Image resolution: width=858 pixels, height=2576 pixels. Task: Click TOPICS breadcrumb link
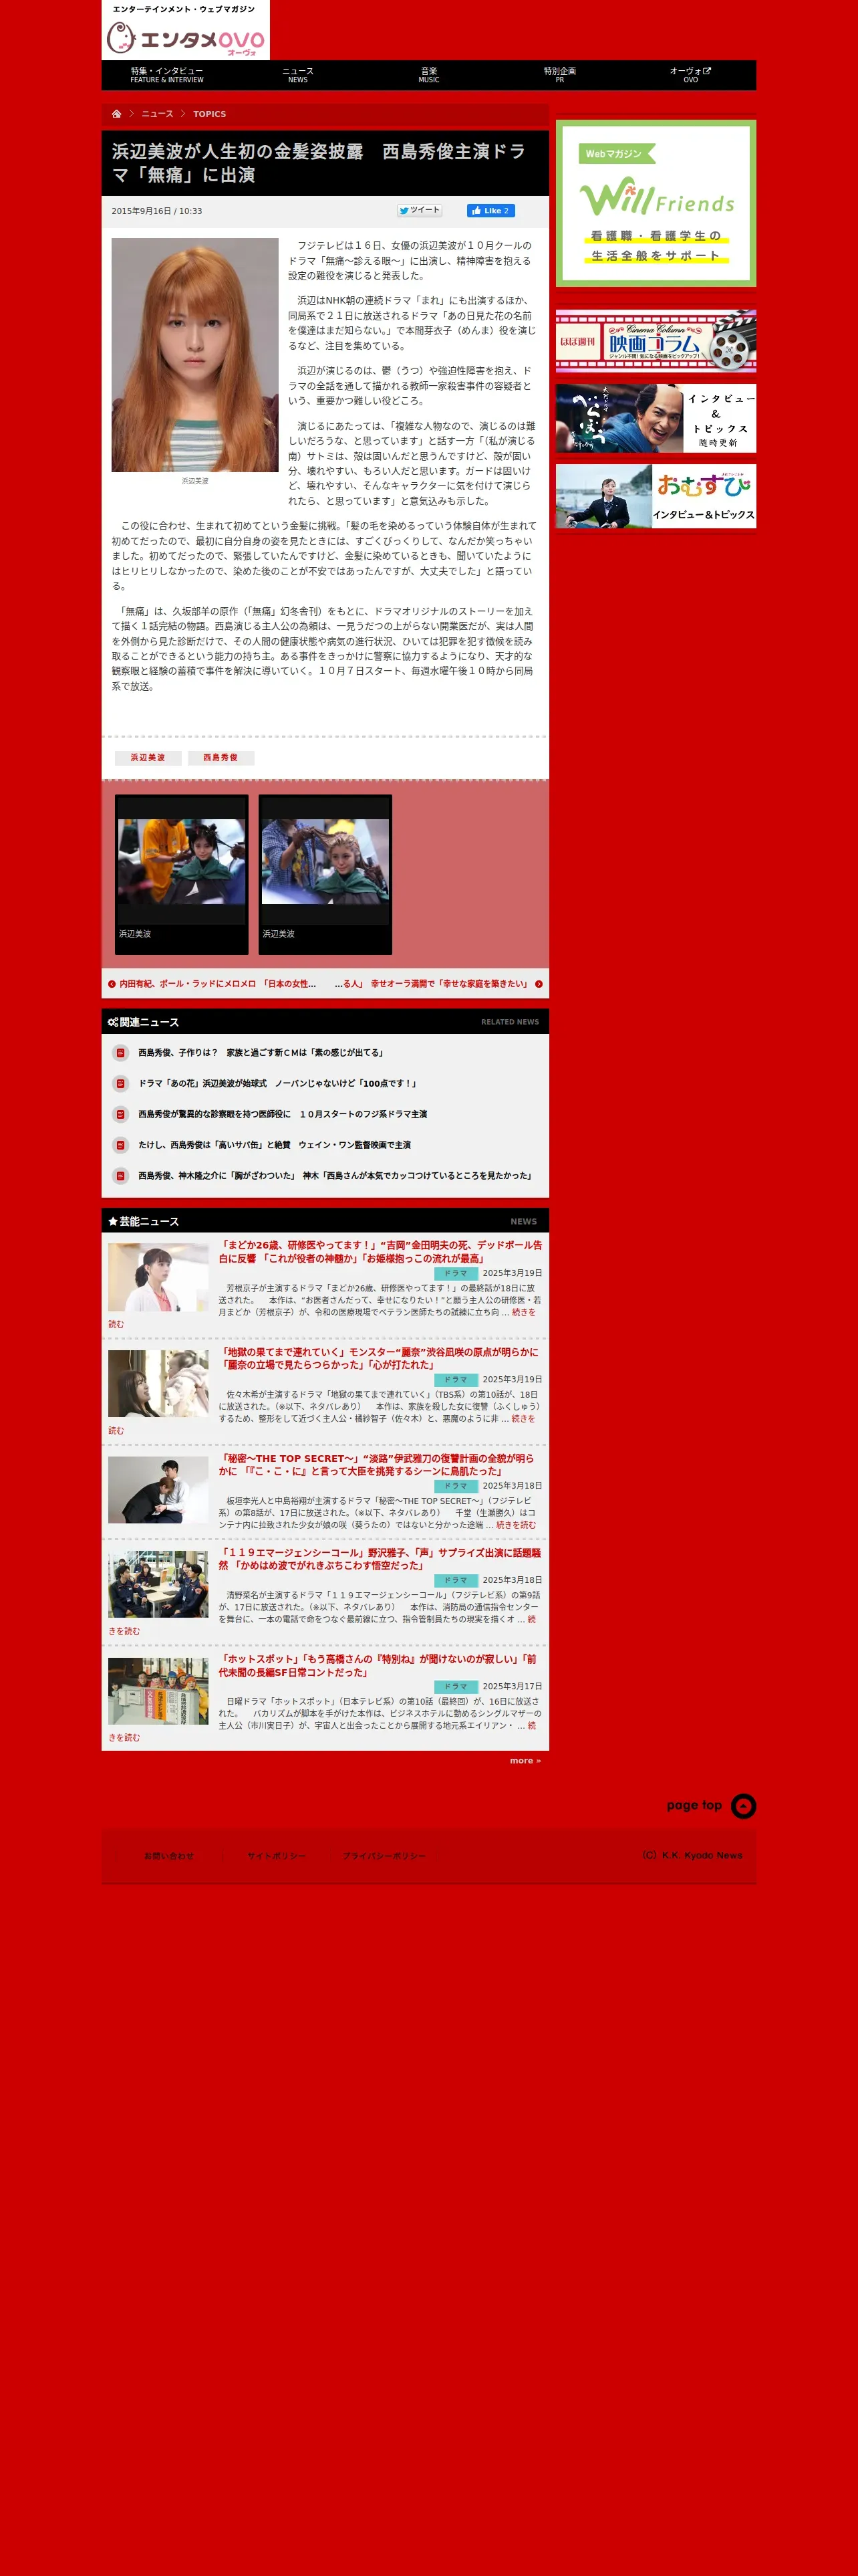[210, 114]
